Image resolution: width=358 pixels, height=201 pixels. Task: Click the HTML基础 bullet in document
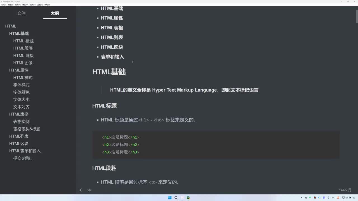112,8
